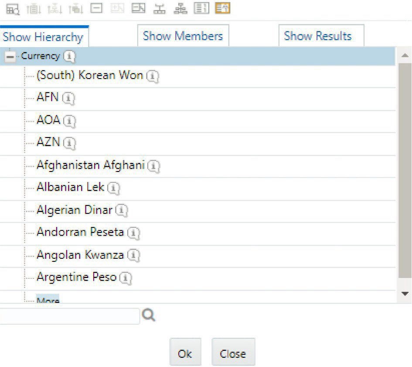Select Angolan Kwanza in the tree
The width and height of the screenshot is (412, 367).
click(80, 255)
